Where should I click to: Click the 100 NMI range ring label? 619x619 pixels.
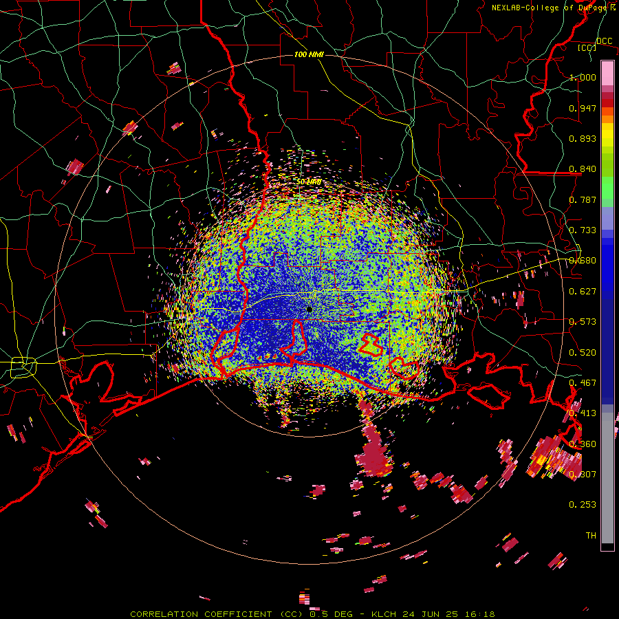pyautogui.click(x=309, y=54)
